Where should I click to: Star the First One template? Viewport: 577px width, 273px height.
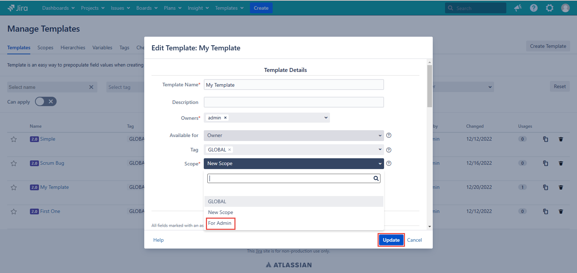point(14,211)
